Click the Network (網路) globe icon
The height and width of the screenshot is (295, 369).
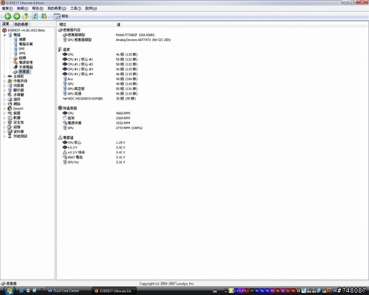point(10,104)
